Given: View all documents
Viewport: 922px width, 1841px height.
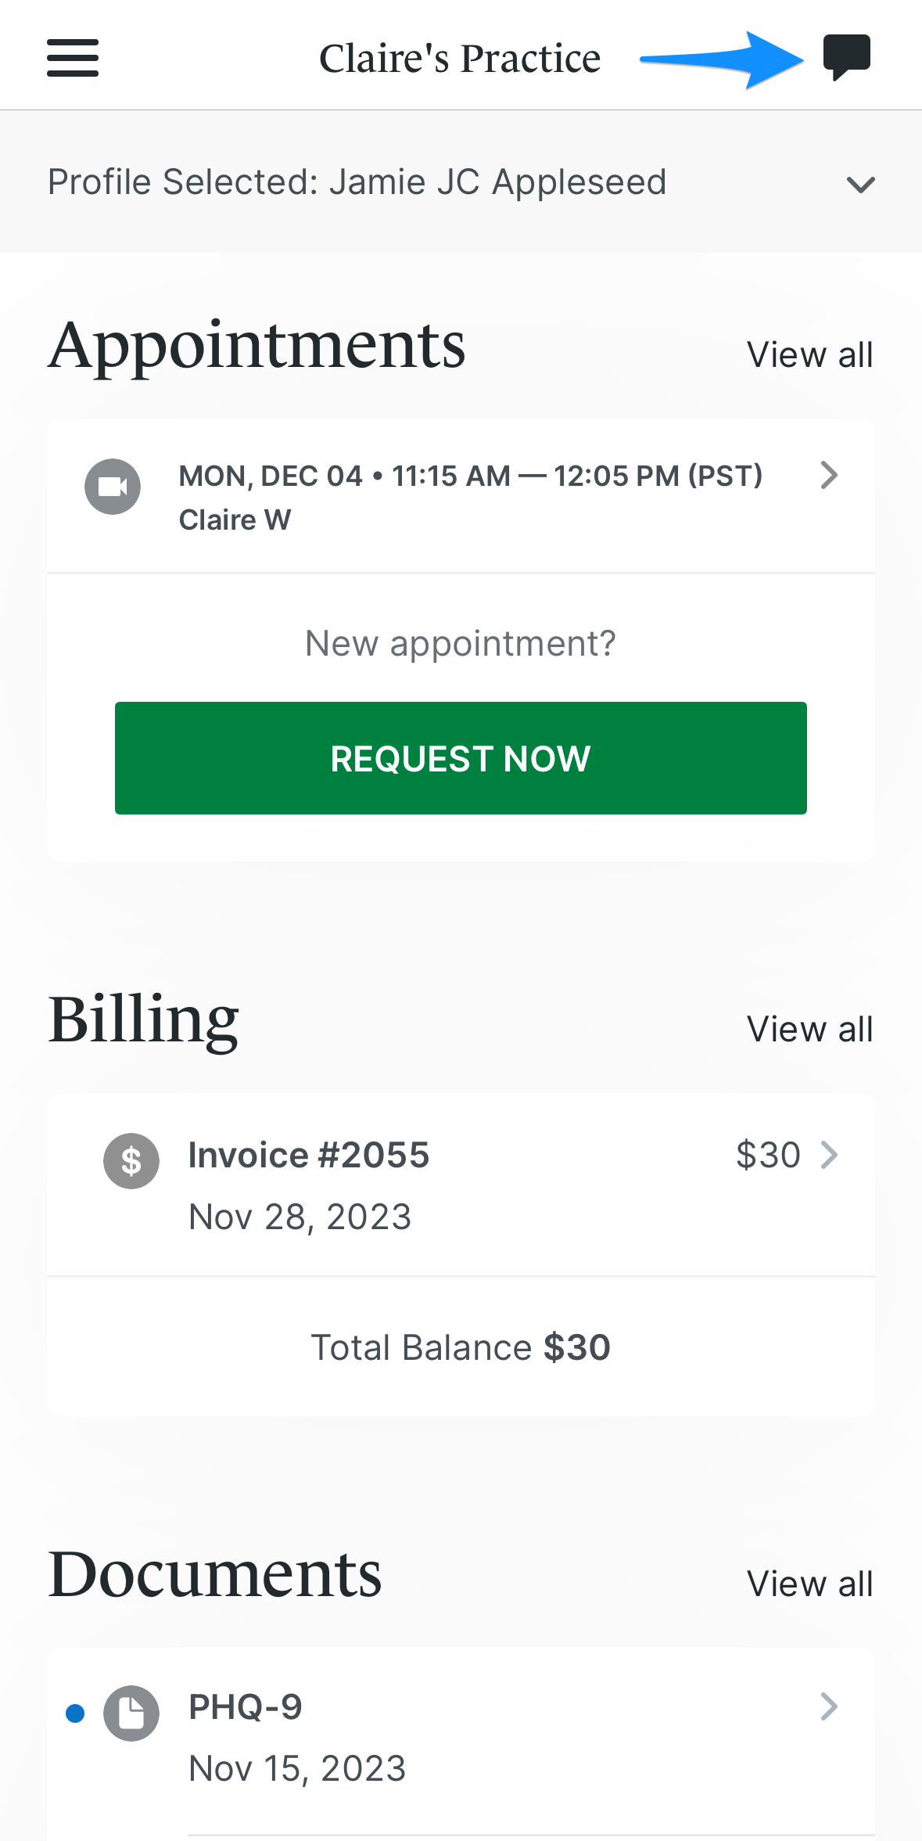Looking at the screenshot, I should (810, 1583).
